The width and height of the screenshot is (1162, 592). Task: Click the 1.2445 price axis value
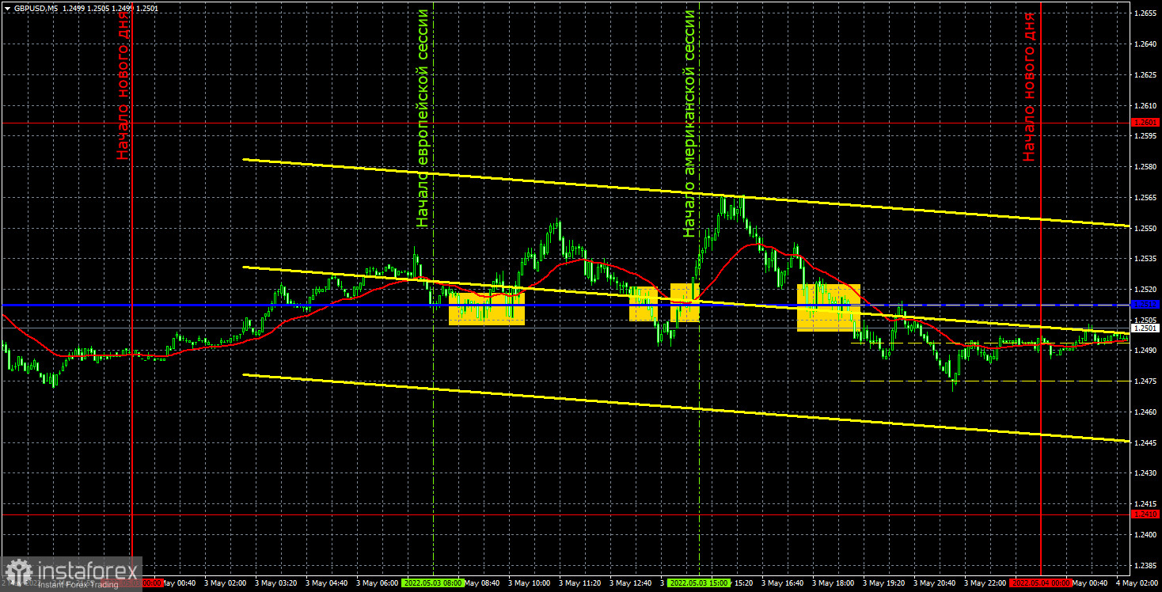point(1147,442)
